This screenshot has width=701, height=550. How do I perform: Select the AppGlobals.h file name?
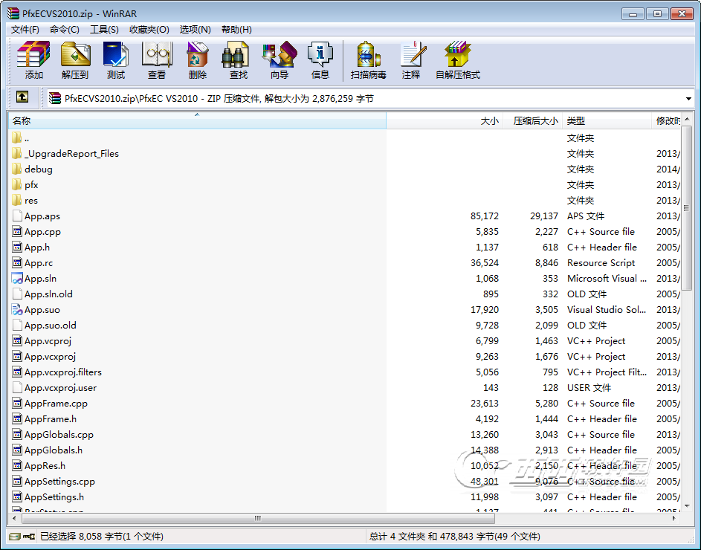coord(54,450)
